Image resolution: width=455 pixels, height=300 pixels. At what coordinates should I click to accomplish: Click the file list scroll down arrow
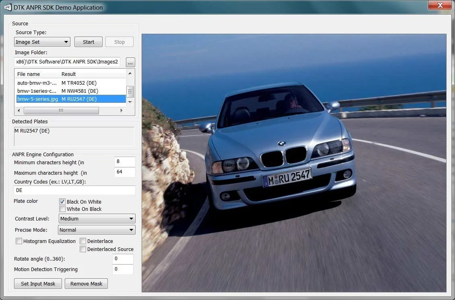click(130, 102)
